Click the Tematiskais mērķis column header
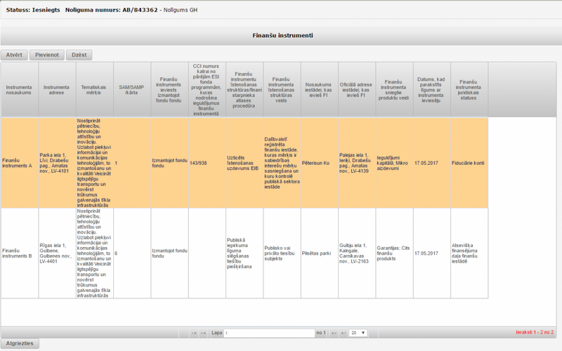Screen dimensions: 562x351 tap(94, 90)
